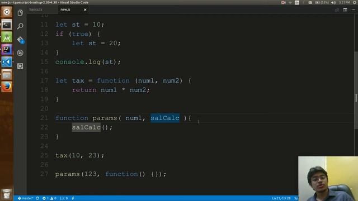
Task: Open the battery indicator showing 53%
Action: pyautogui.click(x=322, y=2)
